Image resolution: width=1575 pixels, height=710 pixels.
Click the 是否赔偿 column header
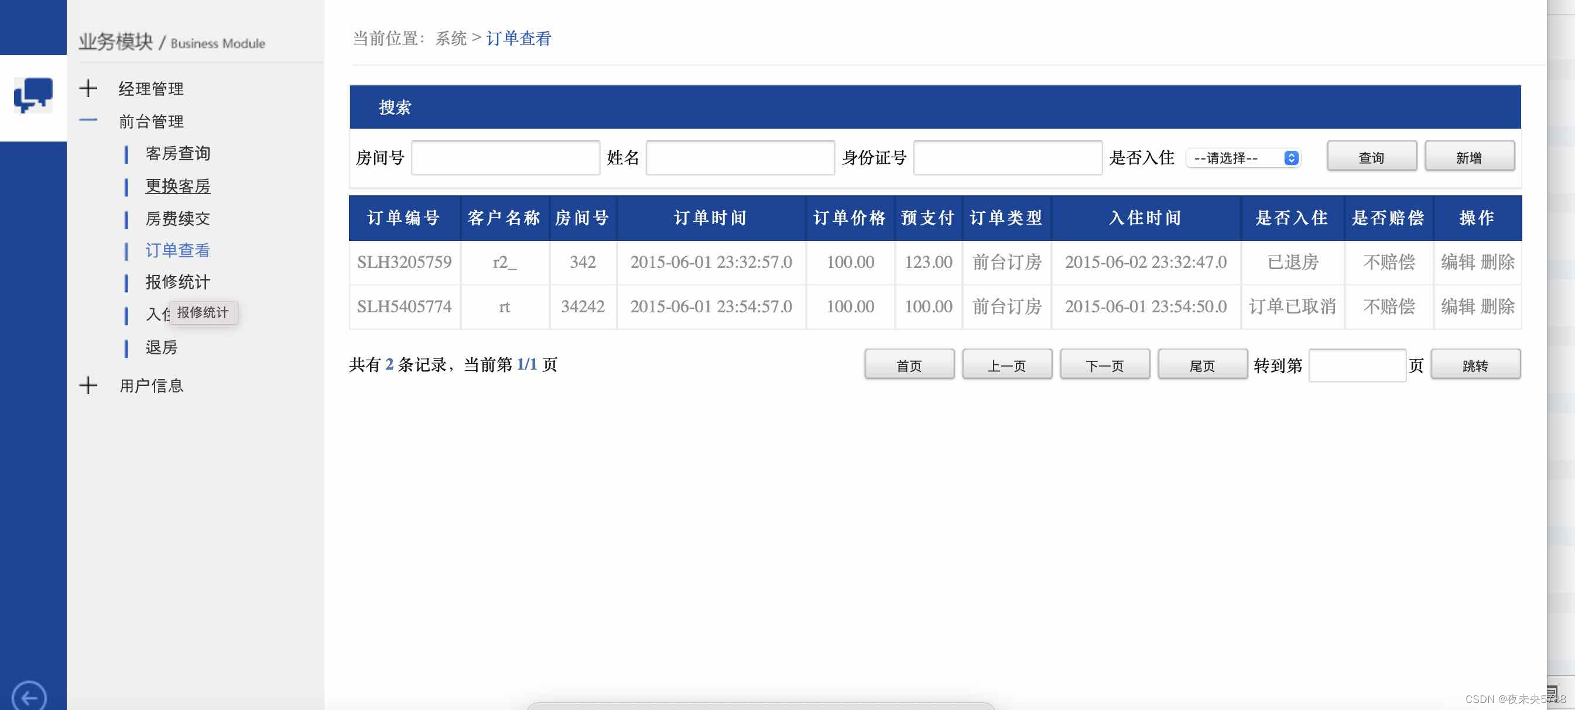coord(1389,218)
